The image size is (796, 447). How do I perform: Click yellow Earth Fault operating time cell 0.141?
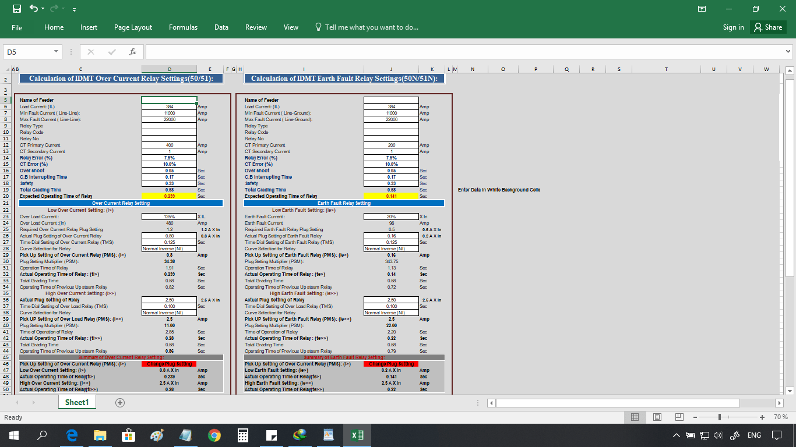(x=391, y=196)
